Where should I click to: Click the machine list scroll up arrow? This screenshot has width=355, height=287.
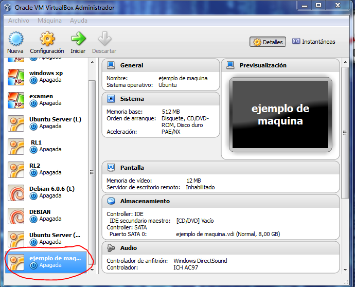(x=92, y=62)
